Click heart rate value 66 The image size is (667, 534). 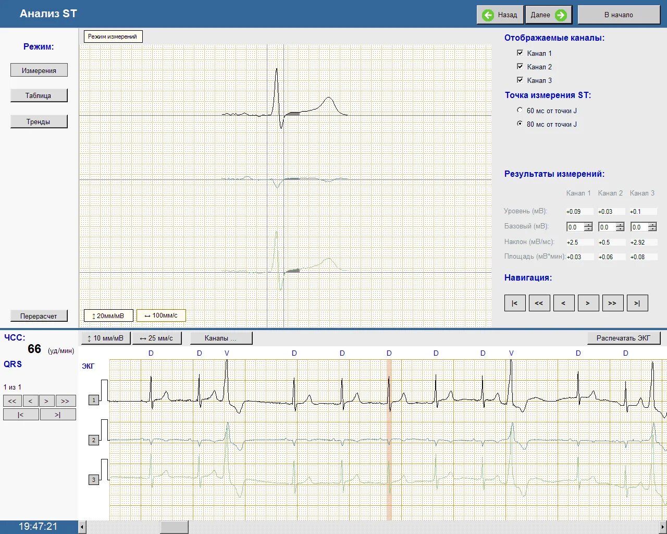point(34,349)
